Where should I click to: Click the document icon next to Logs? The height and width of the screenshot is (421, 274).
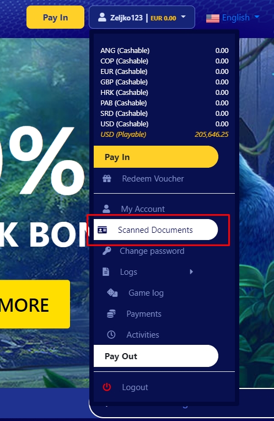(106, 272)
